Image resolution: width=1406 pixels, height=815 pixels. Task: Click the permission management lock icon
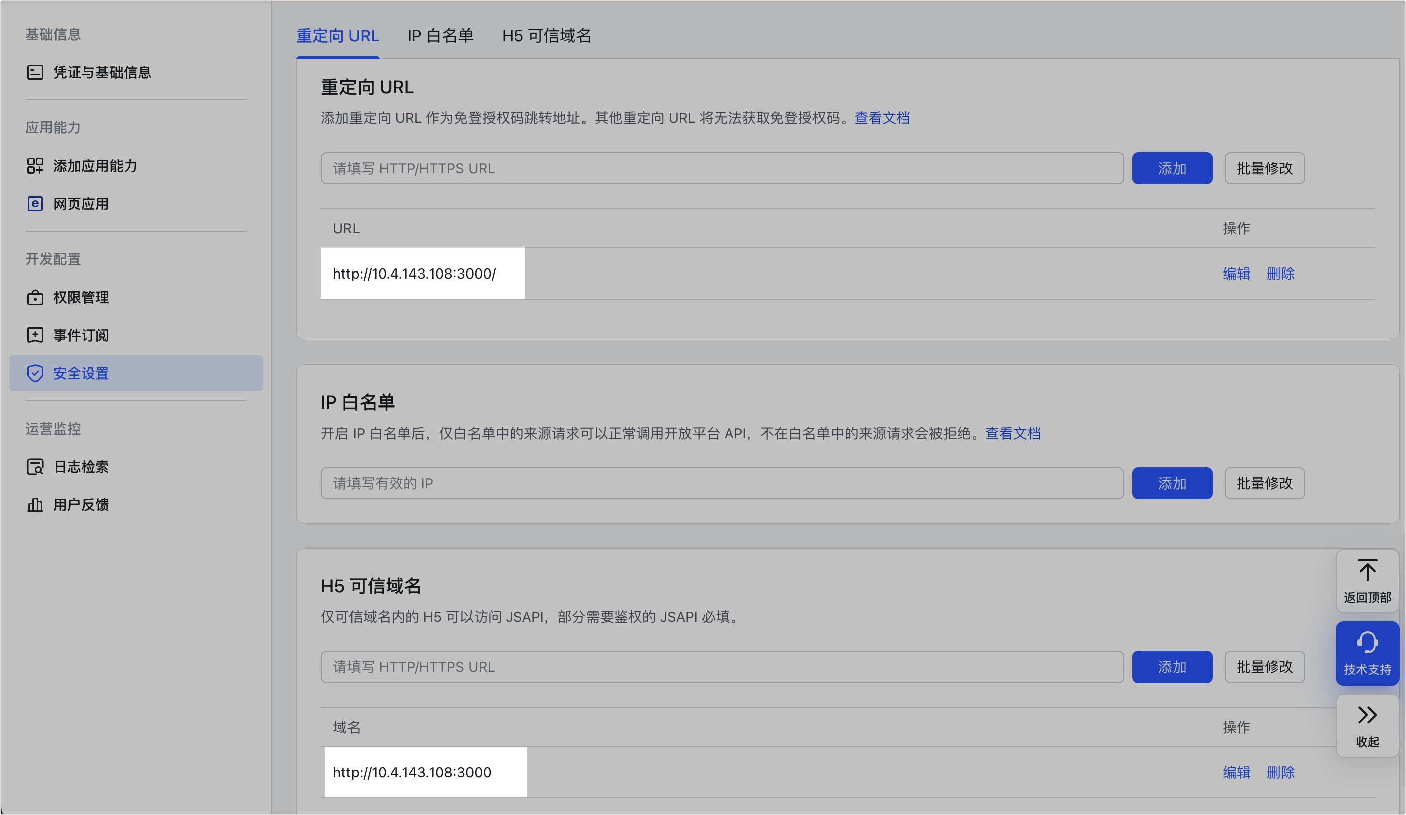(35, 297)
